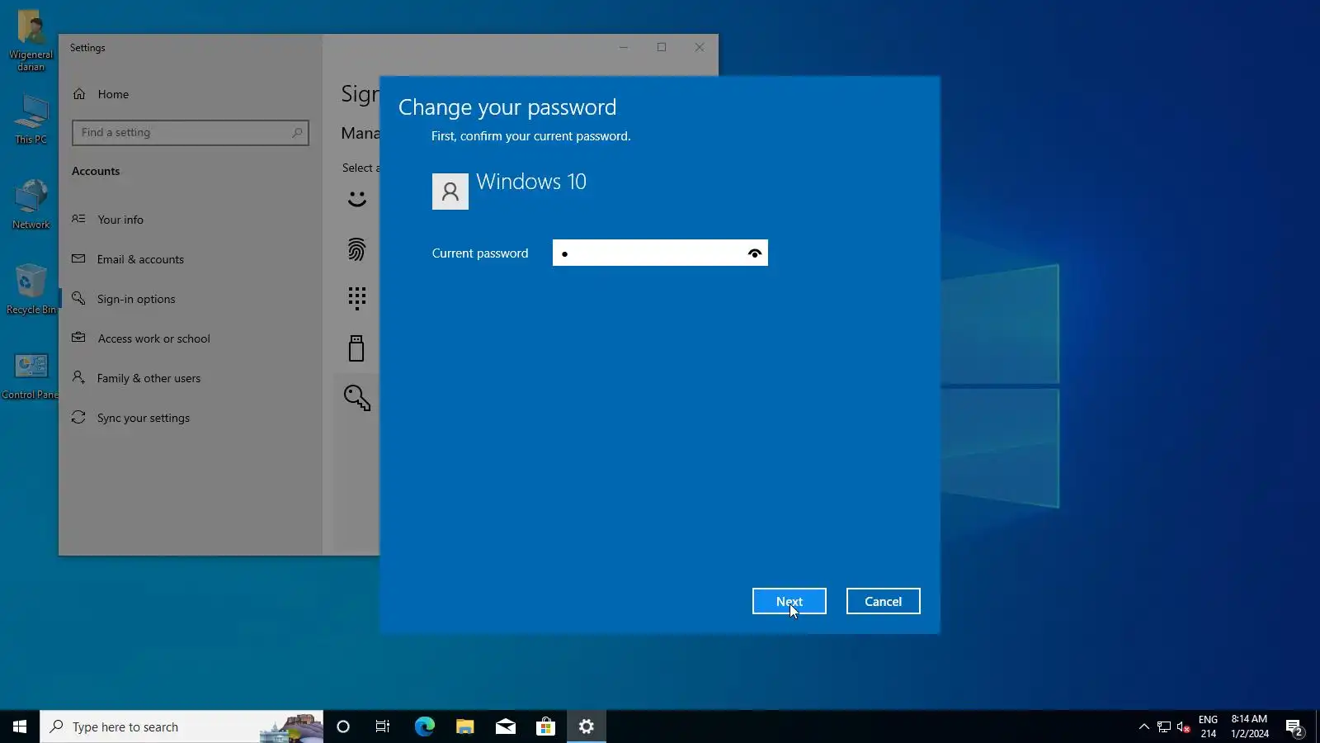The width and height of the screenshot is (1320, 743).
Task: Select Windows Hello Fingerprint icon
Action: tap(356, 248)
